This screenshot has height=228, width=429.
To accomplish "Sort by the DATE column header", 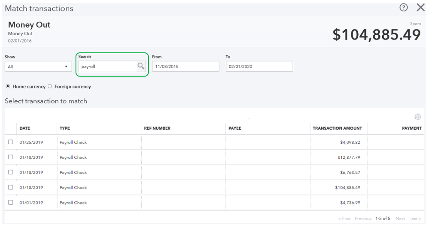I will click(25, 128).
